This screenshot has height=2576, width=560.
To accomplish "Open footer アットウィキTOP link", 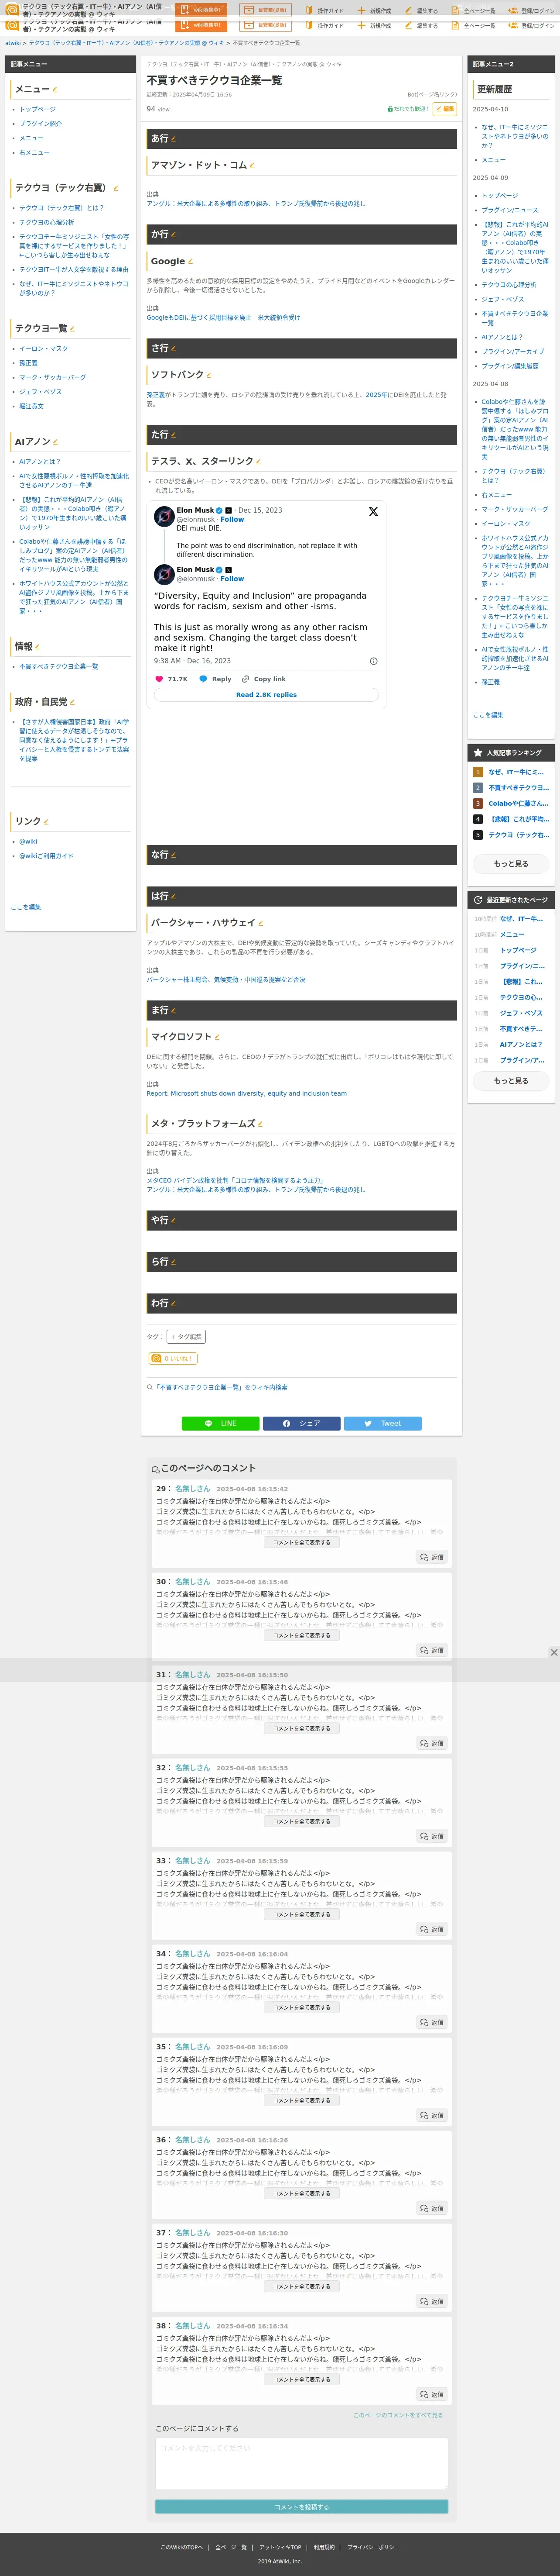I will (280, 2547).
